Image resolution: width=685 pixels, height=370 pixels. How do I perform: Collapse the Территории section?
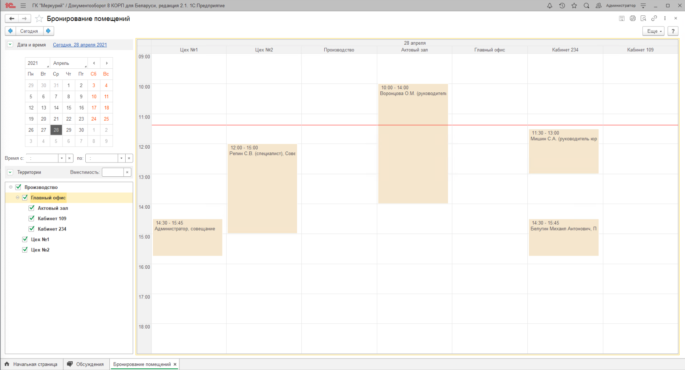click(10, 172)
